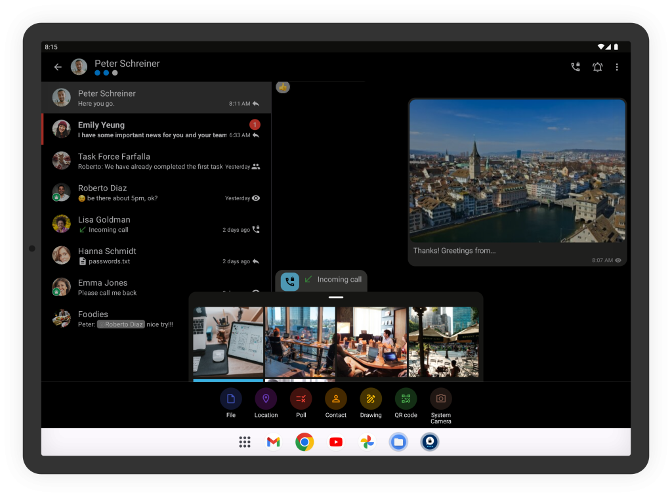Open the three-dot overflow menu

click(x=617, y=67)
